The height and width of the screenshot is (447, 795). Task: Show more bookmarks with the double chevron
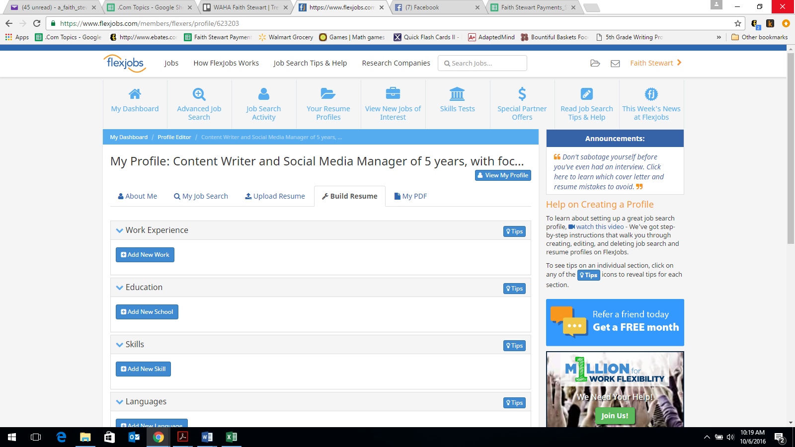point(718,37)
